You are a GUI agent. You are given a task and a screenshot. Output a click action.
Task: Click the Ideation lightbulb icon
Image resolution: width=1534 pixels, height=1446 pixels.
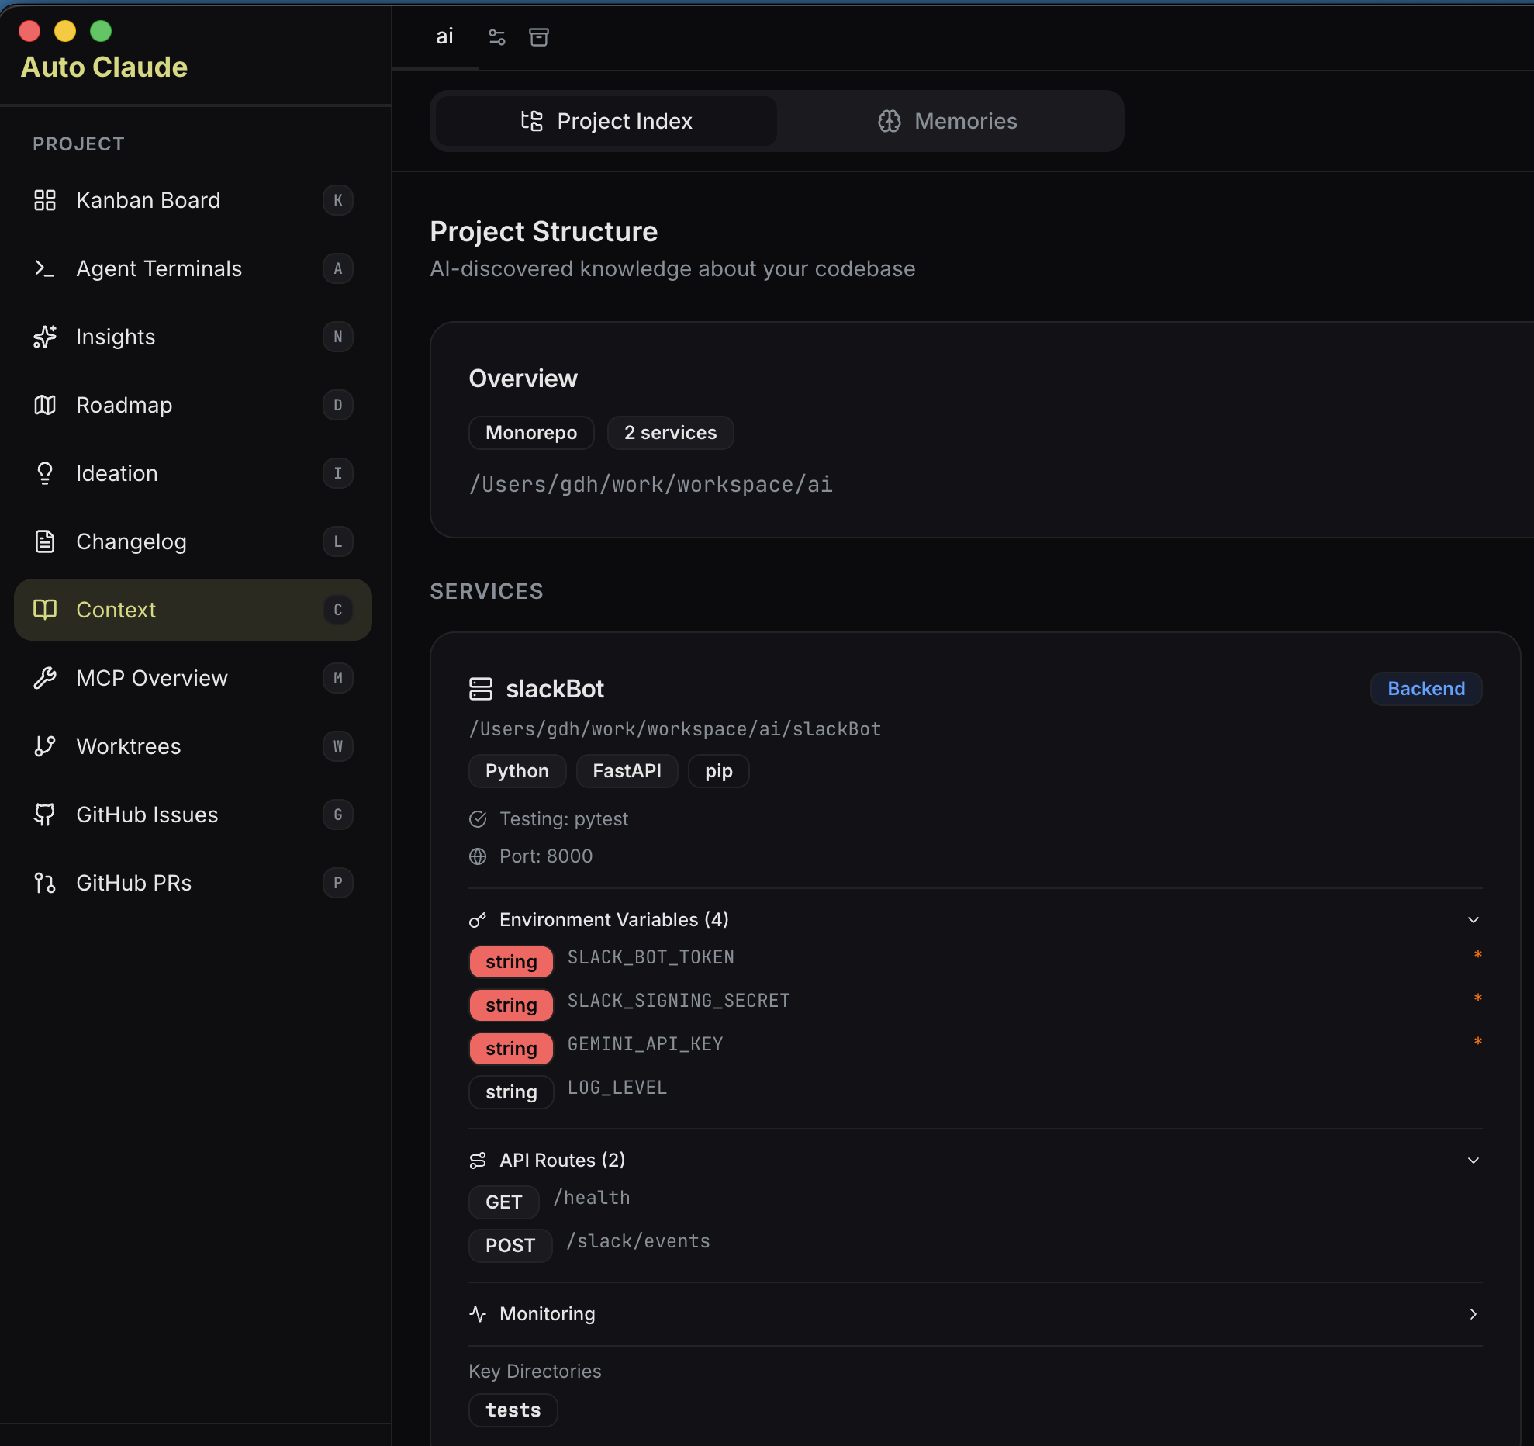(x=45, y=473)
